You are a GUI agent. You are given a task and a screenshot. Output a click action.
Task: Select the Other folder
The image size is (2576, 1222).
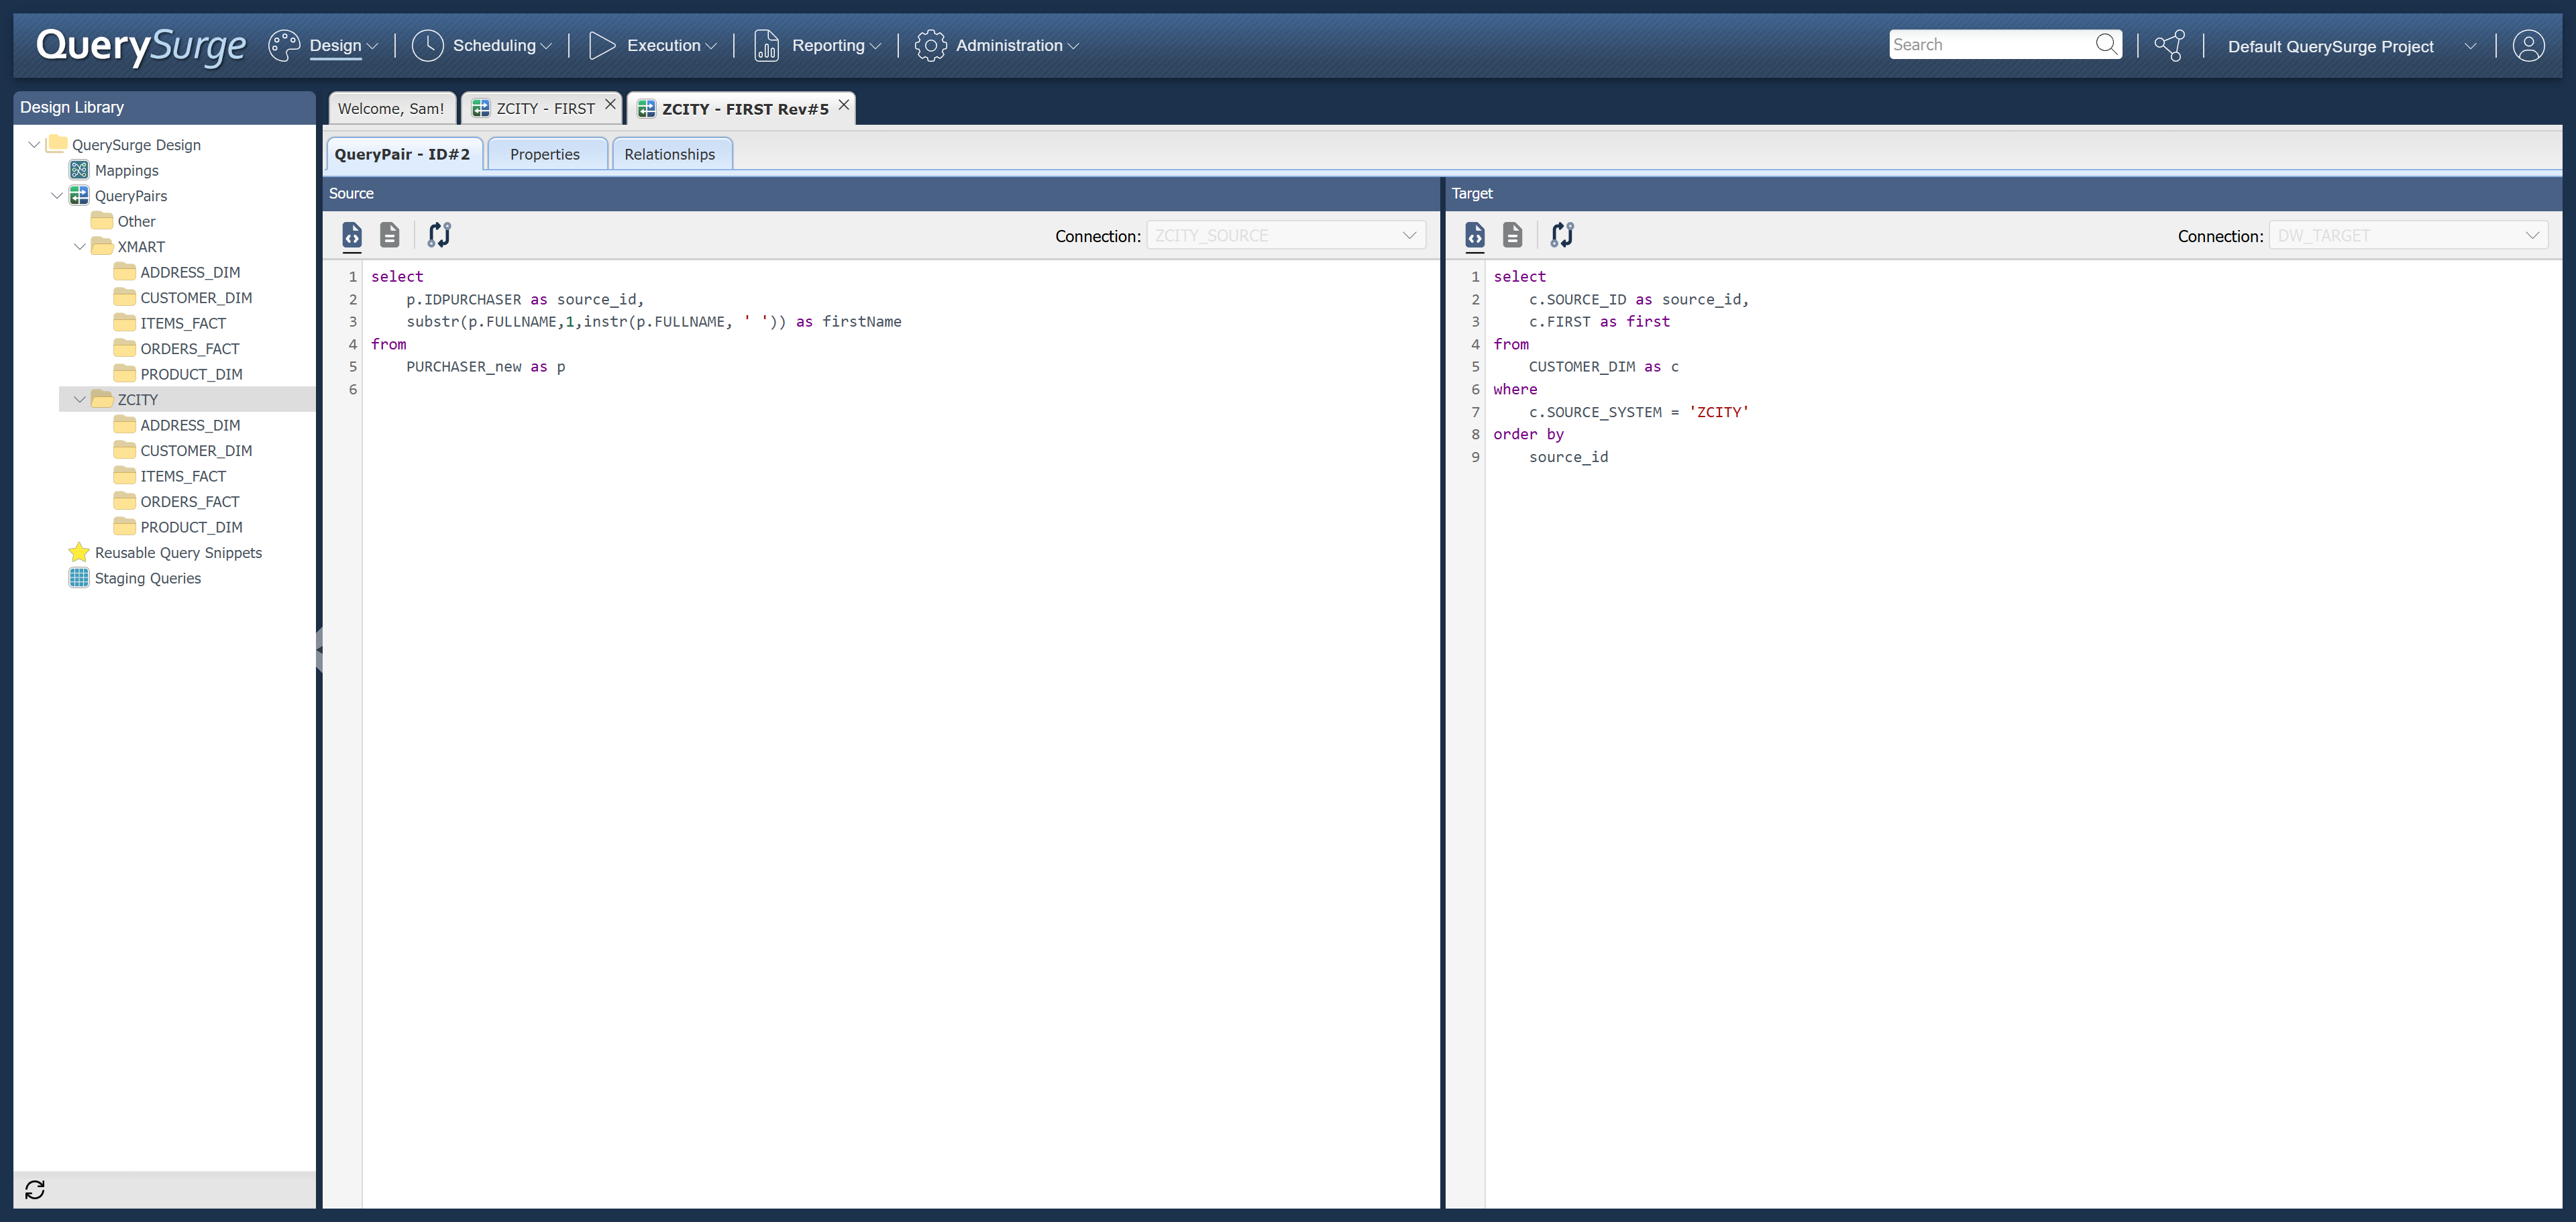(136, 221)
